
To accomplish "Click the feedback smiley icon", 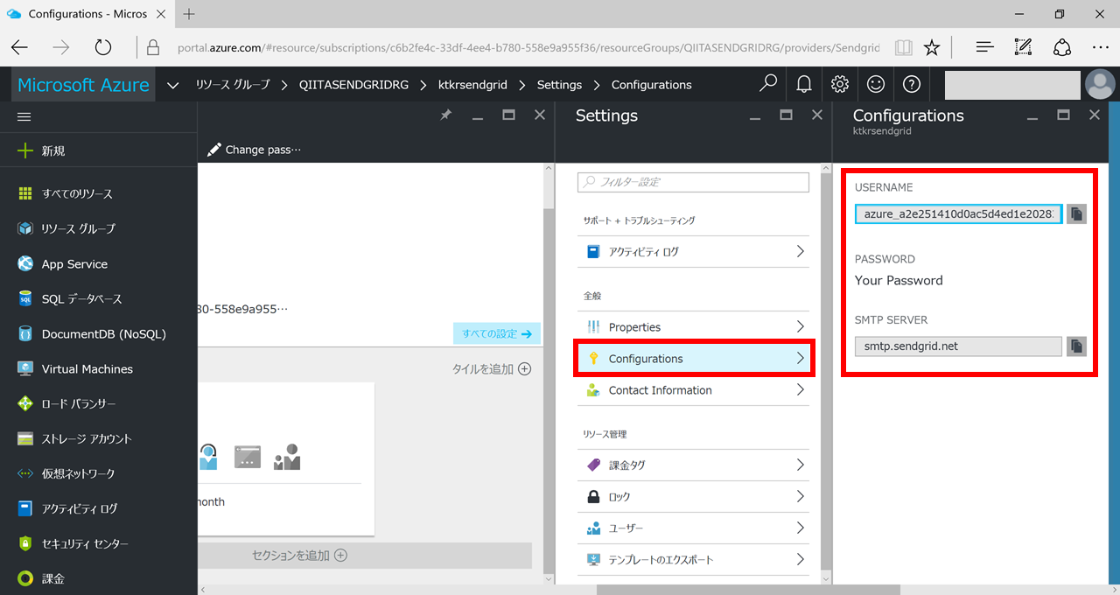I will click(x=875, y=84).
